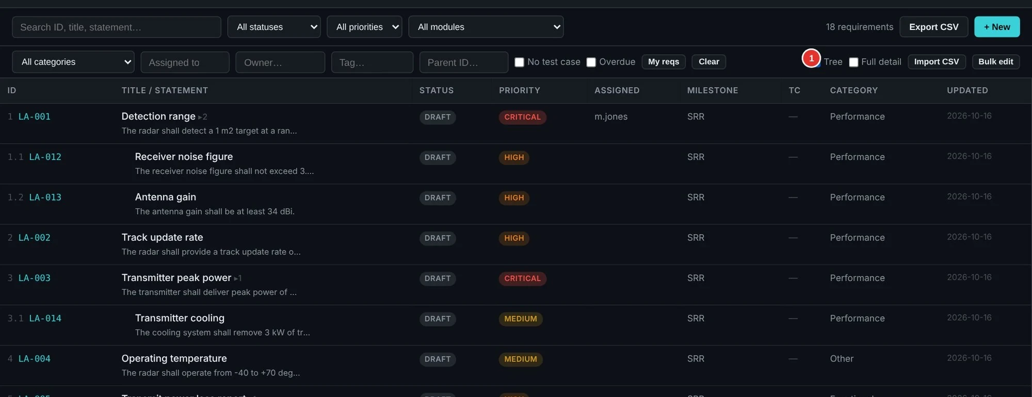Filter with the My reqs button
1032x397 pixels.
pyautogui.click(x=664, y=62)
